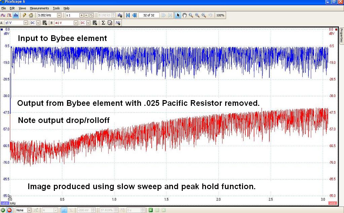Screen dimensions: 344x213
Task: Select the Hand drag tool
Action: (184, 15)
